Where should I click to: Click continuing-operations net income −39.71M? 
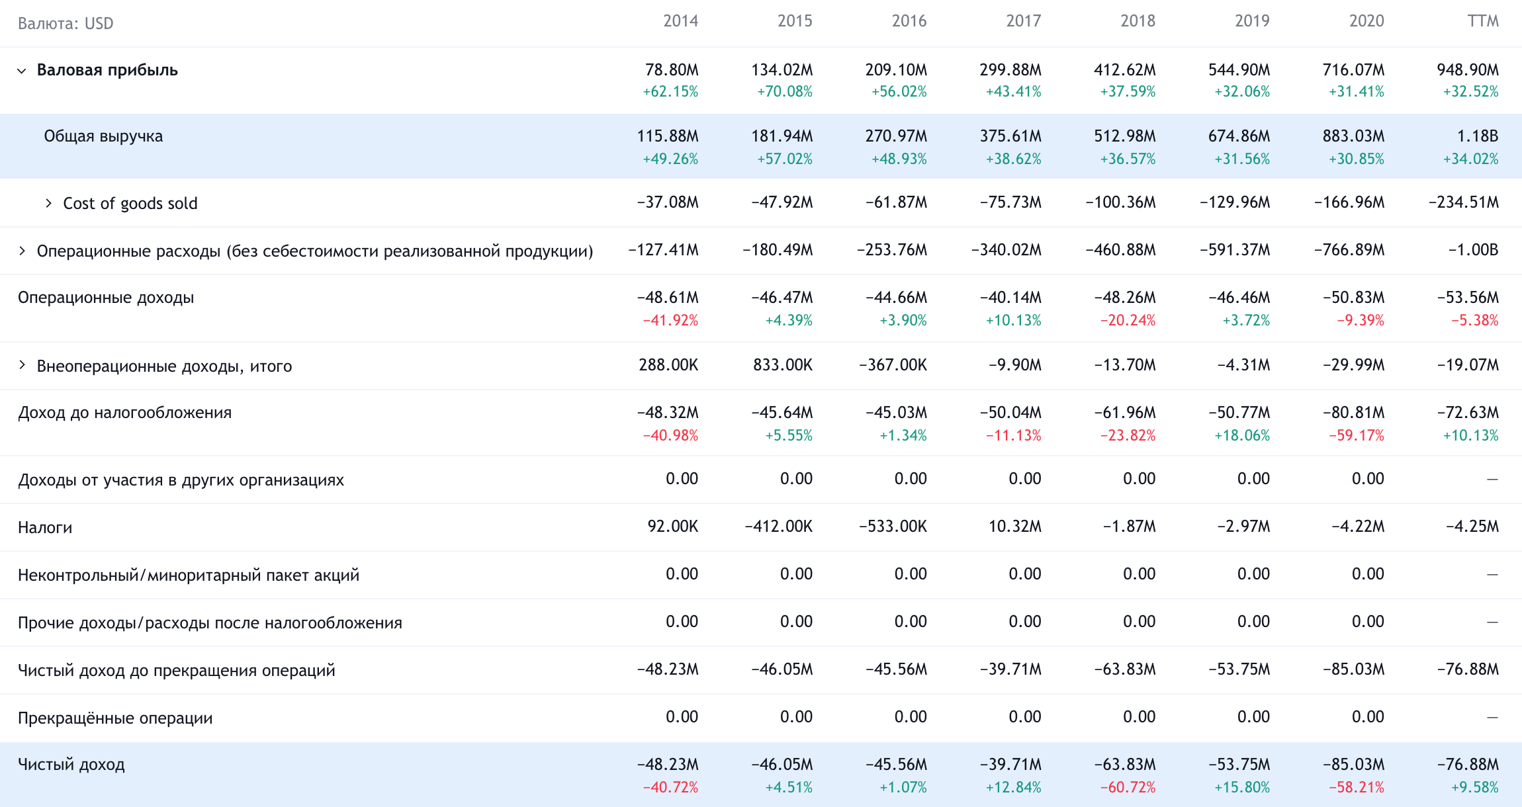coord(1010,669)
